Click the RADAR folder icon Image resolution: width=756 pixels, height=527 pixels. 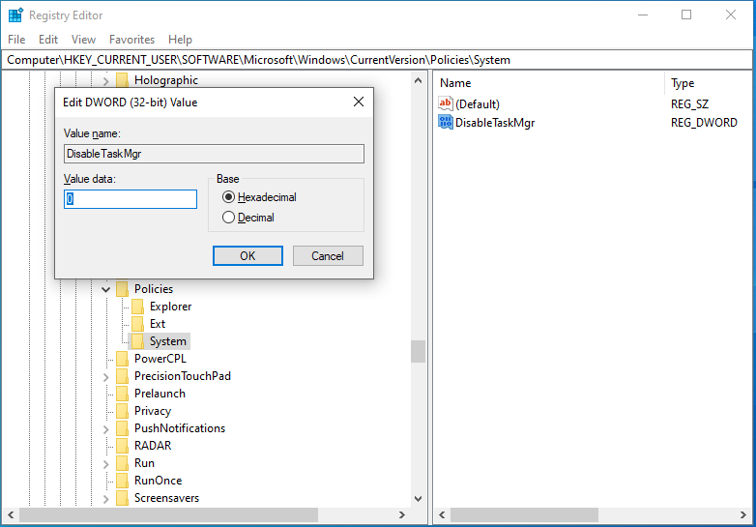click(123, 446)
